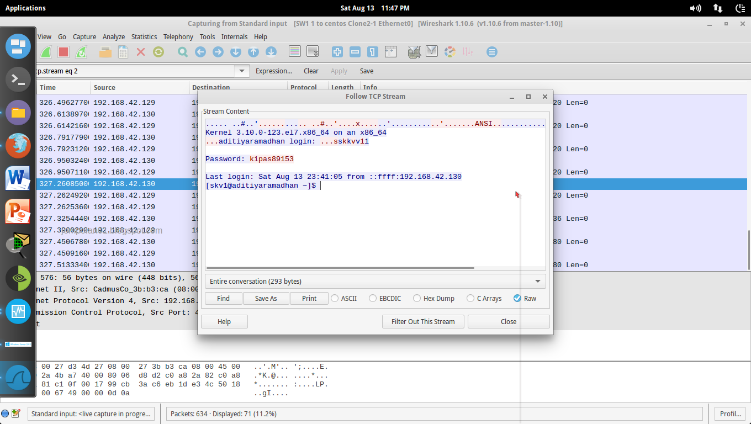The height and width of the screenshot is (424, 751).
Task: Click the stream content horizontal scrollbar
Action: (340, 268)
